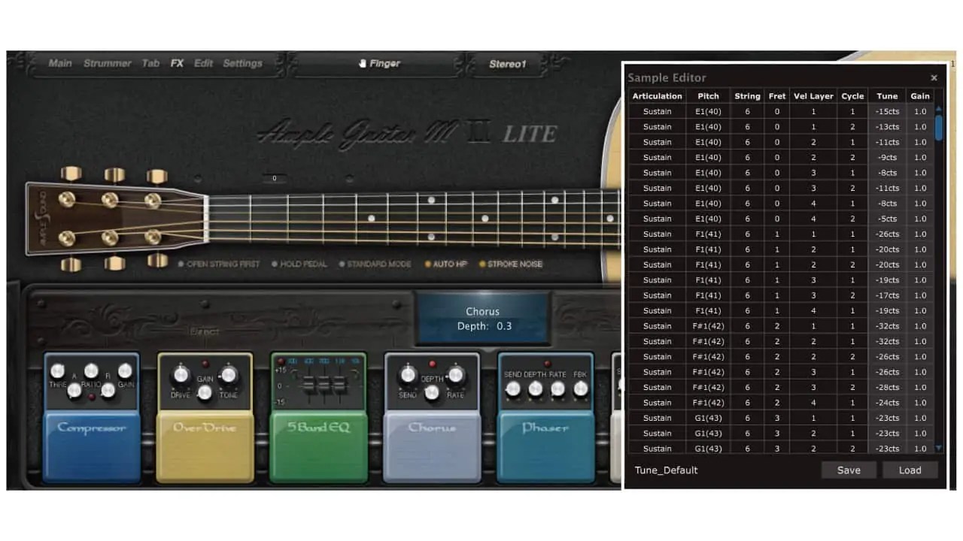Save the sample editor tuning
The image size is (963, 541).
click(x=849, y=470)
